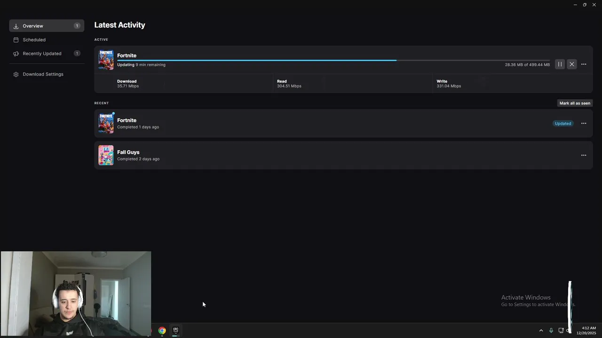Click the Recently Updated megaphone icon

click(x=16, y=54)
